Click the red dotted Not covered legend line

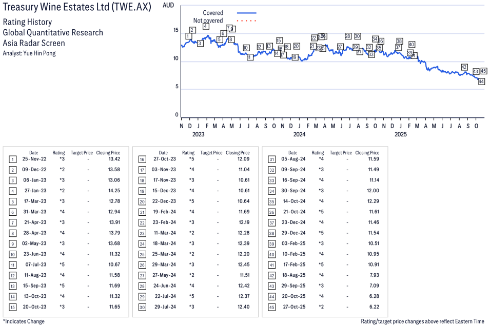click(246, 21)
